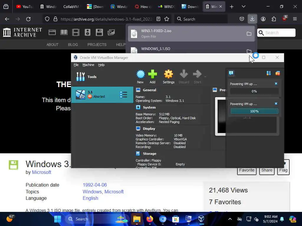Screen dimensions: 302x226
Task: Open a new browser tab
Action: click(x=232, y=7)
